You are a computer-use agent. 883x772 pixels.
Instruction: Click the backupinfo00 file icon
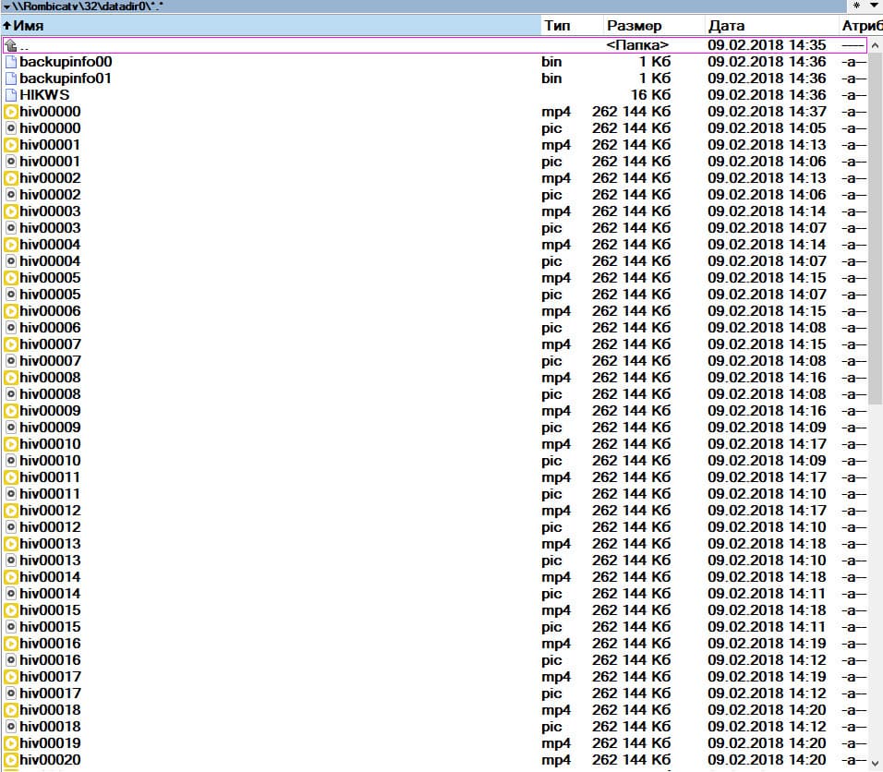[11, 61]
